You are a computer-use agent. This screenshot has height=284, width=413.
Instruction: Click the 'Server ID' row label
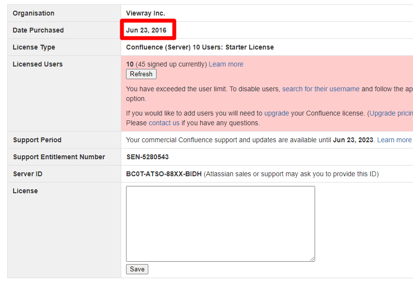click(28, 174)
